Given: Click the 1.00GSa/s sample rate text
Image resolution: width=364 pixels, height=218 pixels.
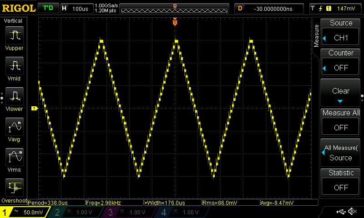Looking at the screenshot, I should [106, 5].
